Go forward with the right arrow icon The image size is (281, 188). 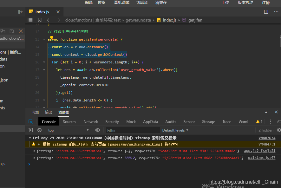pos(58,20)
